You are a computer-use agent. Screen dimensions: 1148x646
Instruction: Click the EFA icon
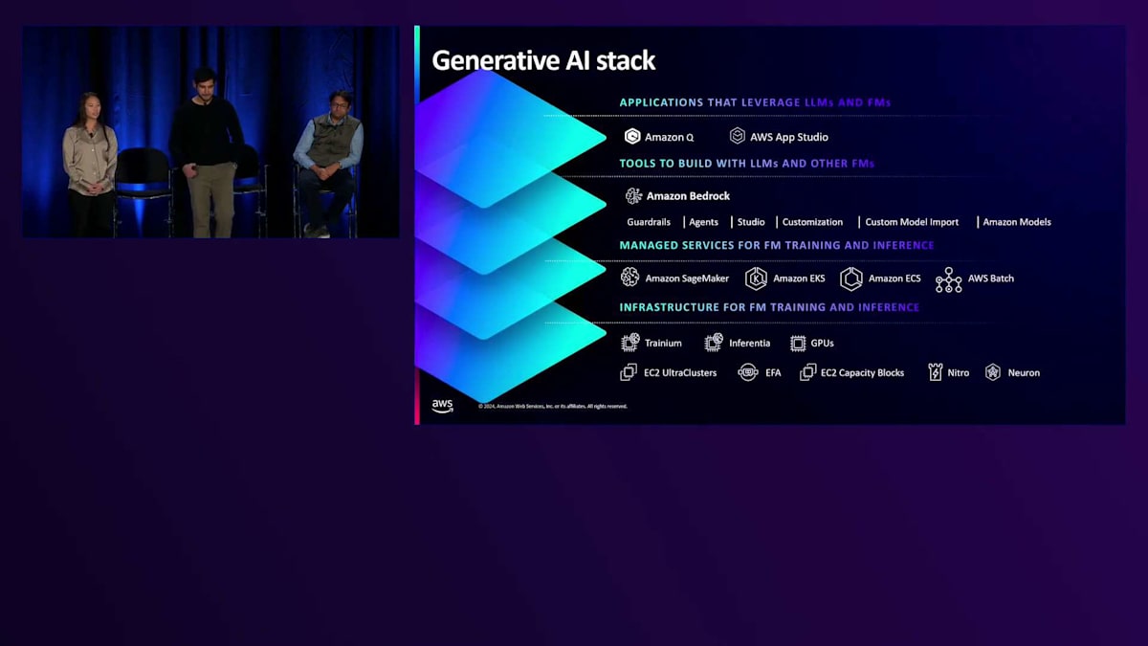coord(748,372)
